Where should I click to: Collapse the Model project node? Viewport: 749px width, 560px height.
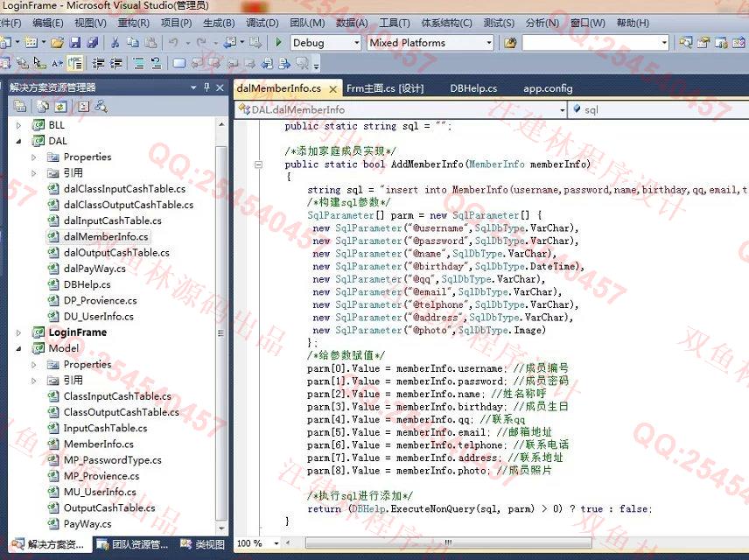[x=18, y=349]
